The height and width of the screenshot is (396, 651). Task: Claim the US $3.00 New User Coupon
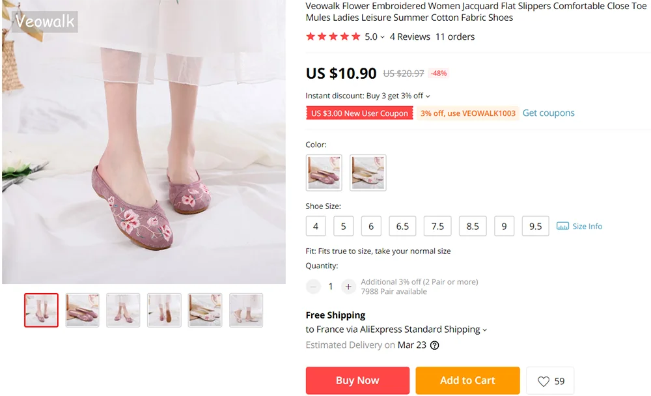click(x=359, y=113)
